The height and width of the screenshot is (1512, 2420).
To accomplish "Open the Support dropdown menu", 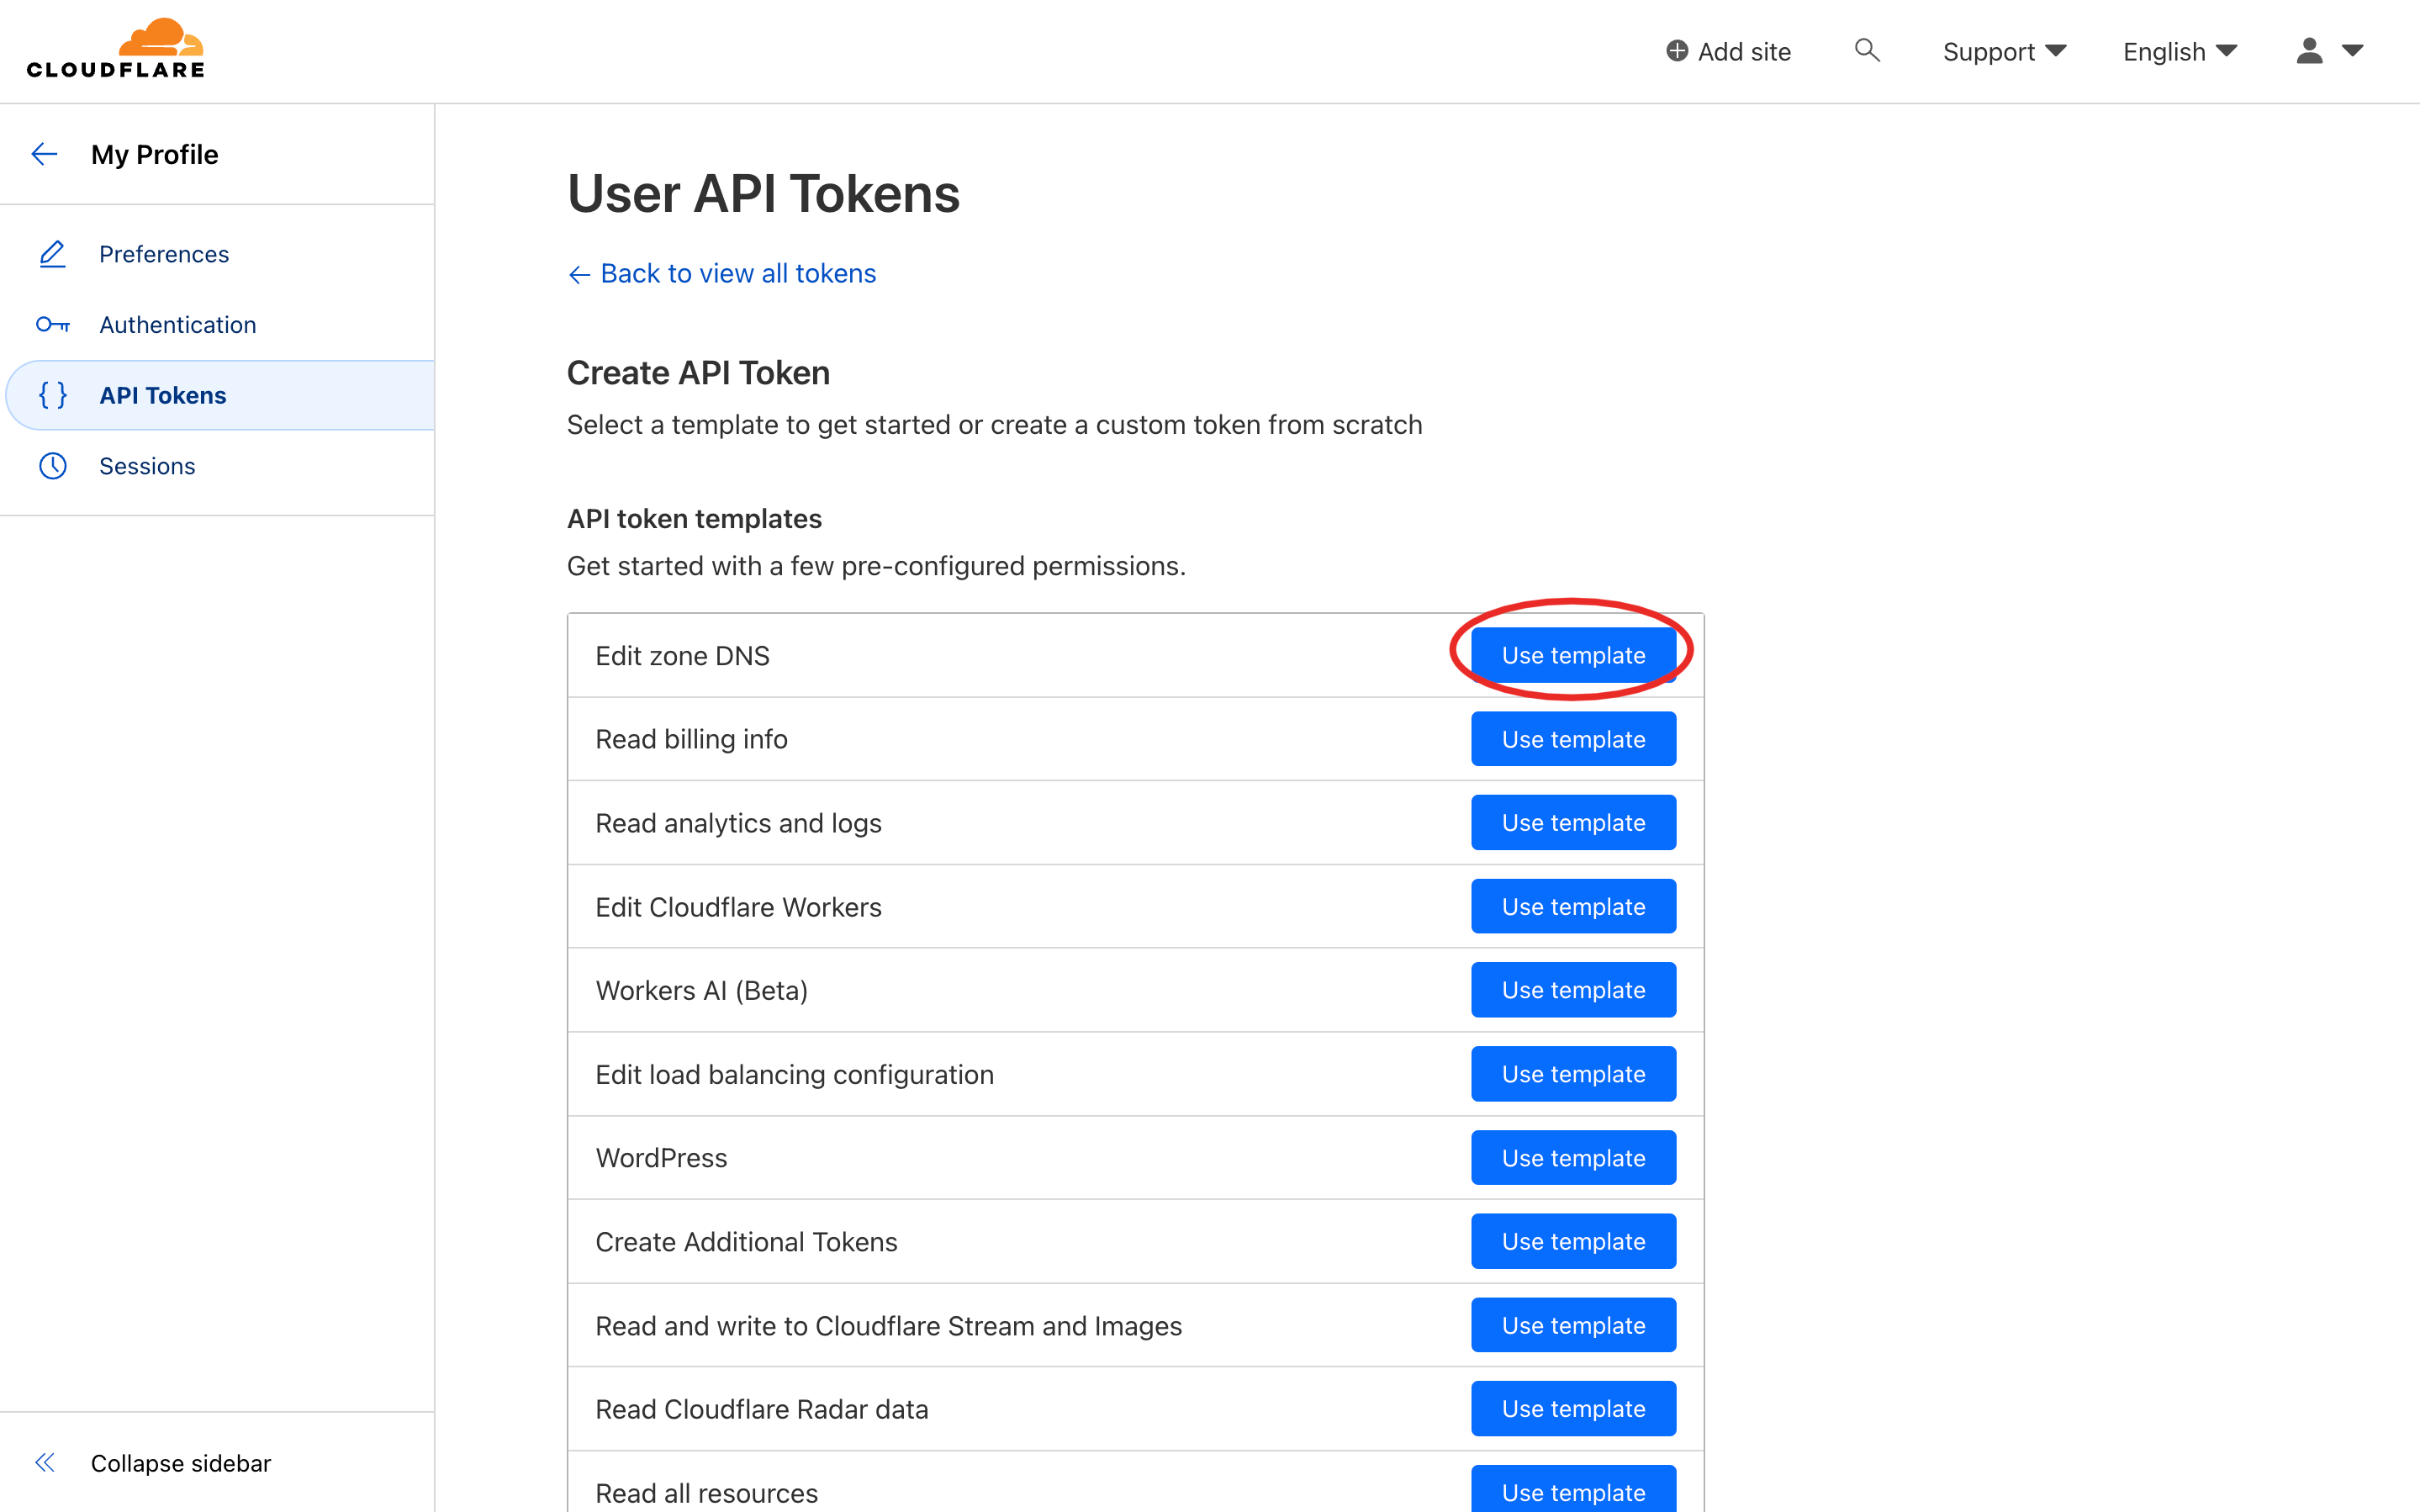I will [x=2003, y=51].
